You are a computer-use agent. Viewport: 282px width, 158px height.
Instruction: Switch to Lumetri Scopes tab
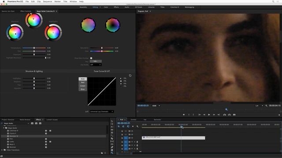pos(52,119)
